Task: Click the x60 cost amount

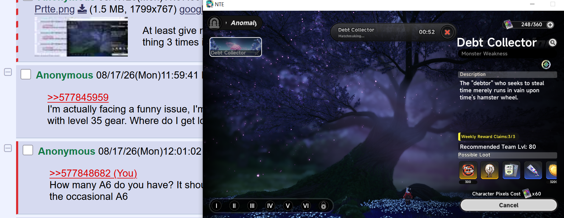Action: pyautogui.click(x=537, y=194)
